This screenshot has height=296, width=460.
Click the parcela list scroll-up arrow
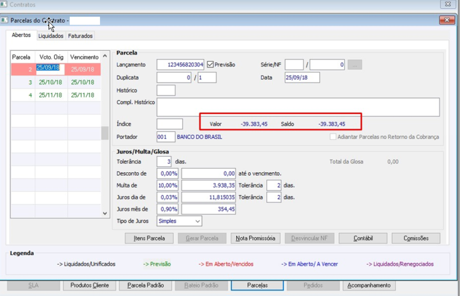105,56
